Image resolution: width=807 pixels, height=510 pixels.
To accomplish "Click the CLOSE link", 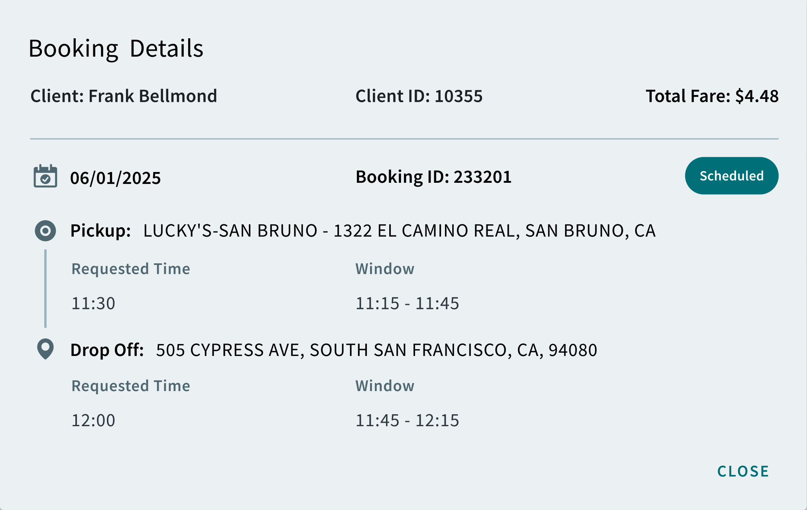I will pyautogui.click(x=743, y=471).
